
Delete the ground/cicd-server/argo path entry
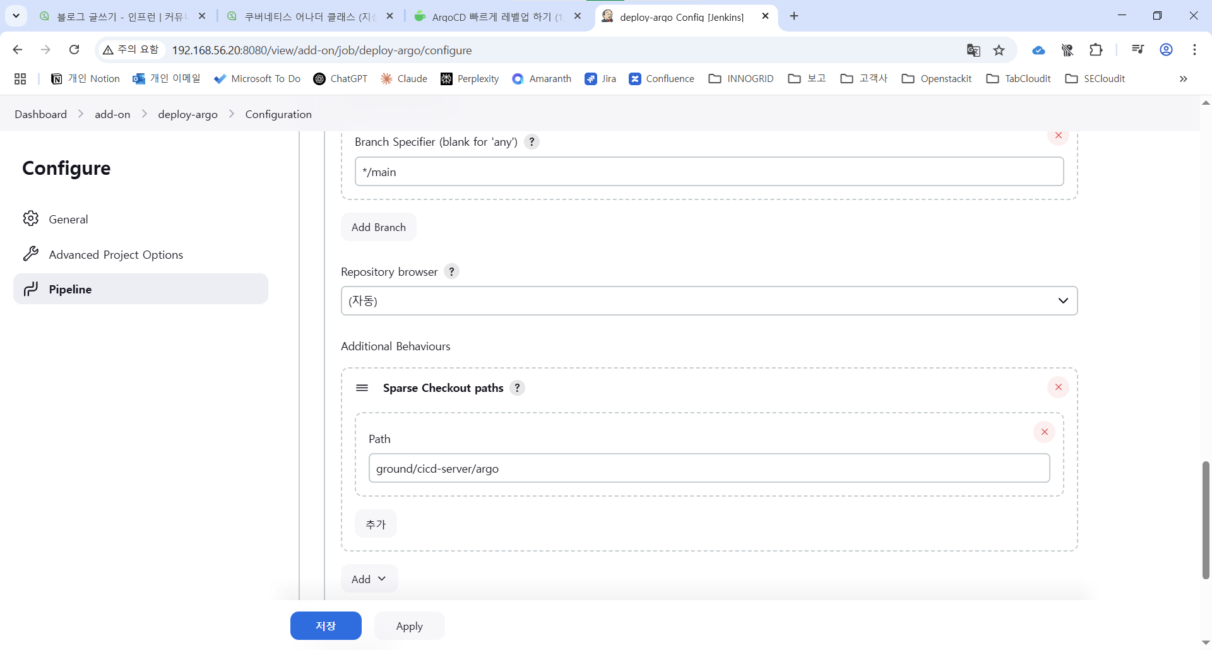[x=1045, y=432]
